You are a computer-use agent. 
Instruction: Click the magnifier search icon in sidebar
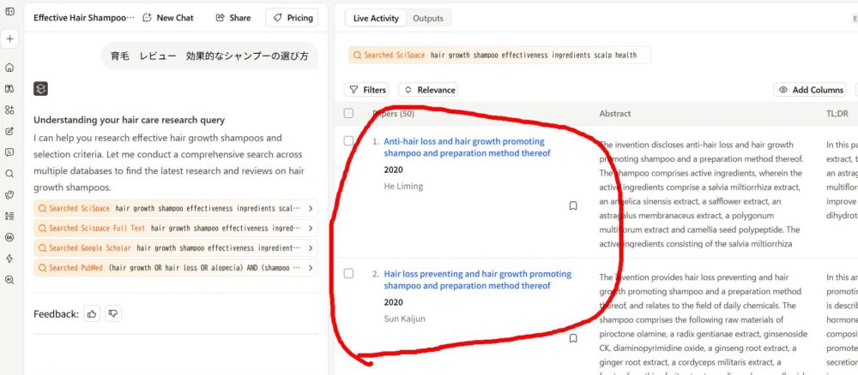[9, 173]
